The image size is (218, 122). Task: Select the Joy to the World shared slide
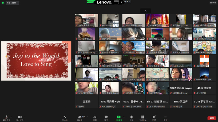click(x=36, y=61)
